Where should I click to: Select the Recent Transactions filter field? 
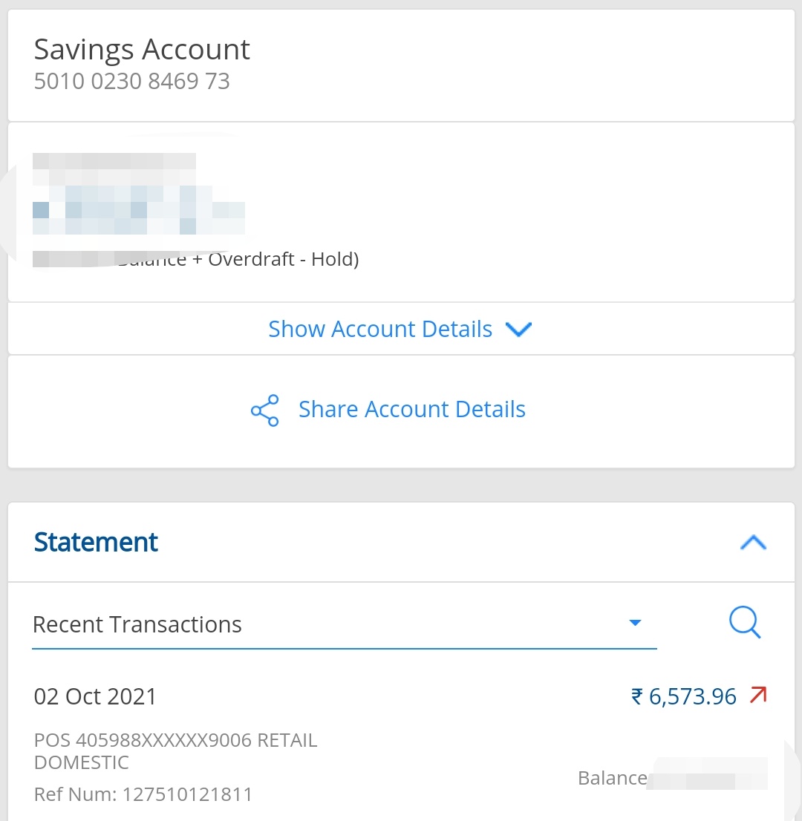[x=327, y=624]
